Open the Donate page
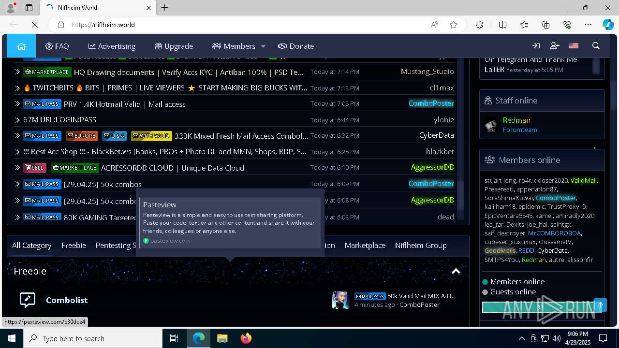This screenshot has width=619, height=348. [296, 46]
